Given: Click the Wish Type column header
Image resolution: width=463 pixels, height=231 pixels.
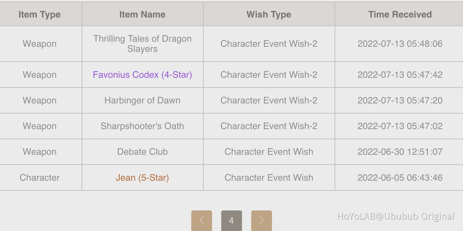Looking at the screenshot, I should 269,14.
